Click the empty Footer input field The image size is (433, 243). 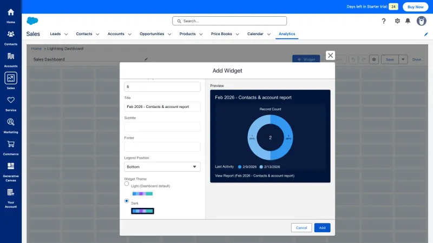[x=162, y=147]
